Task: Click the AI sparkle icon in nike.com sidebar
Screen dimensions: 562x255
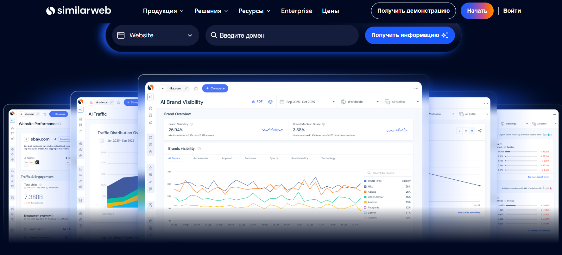Action: click(151, 97)
